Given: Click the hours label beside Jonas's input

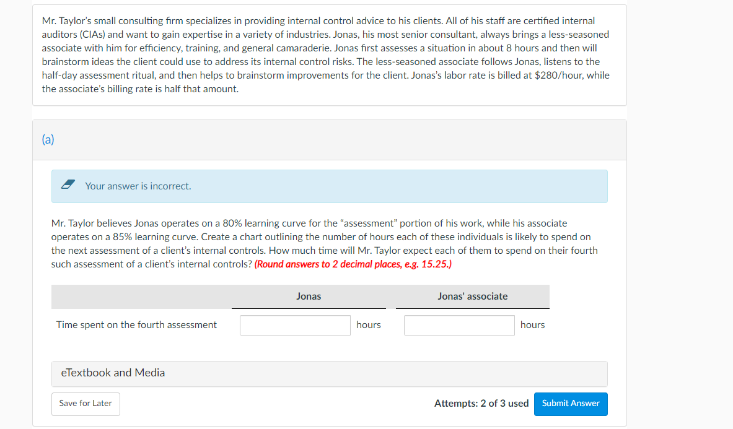Looking at the screenshot, I should point(369,324).
